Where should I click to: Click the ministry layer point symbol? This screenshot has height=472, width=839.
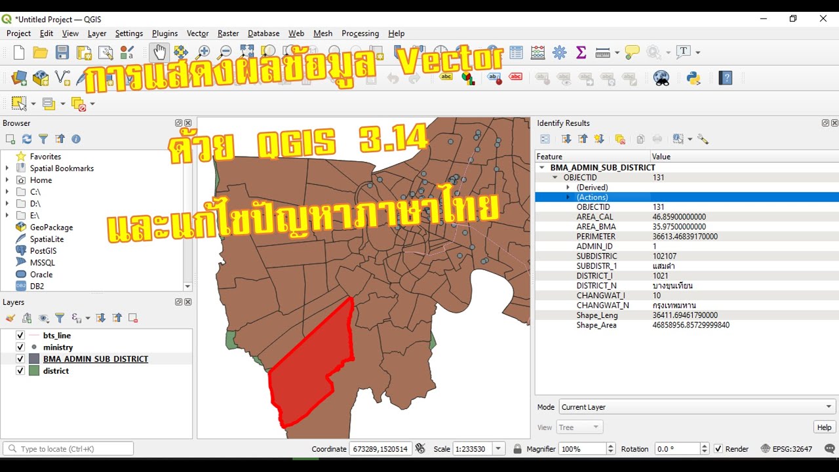34,347
